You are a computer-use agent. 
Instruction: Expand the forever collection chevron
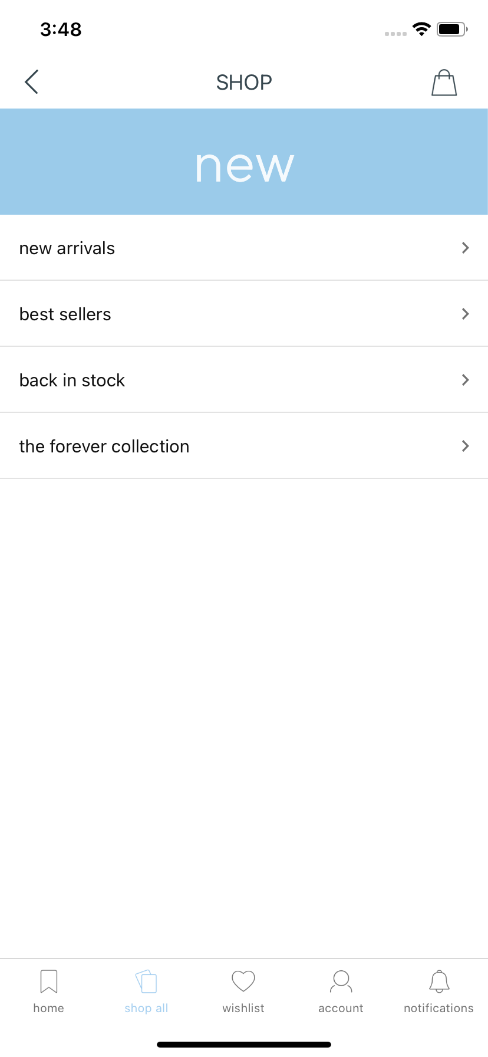pos(466,446)
